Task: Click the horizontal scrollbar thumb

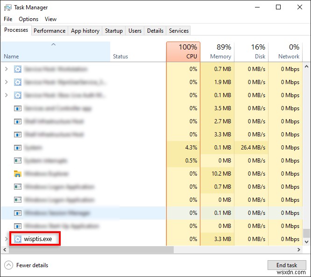Action: pyautogui.click(x=91, y=249)
